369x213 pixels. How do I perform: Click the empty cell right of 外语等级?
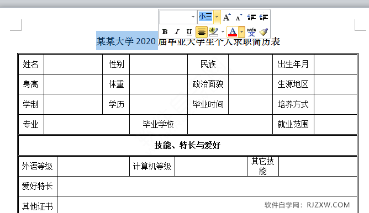pos(93,167)
